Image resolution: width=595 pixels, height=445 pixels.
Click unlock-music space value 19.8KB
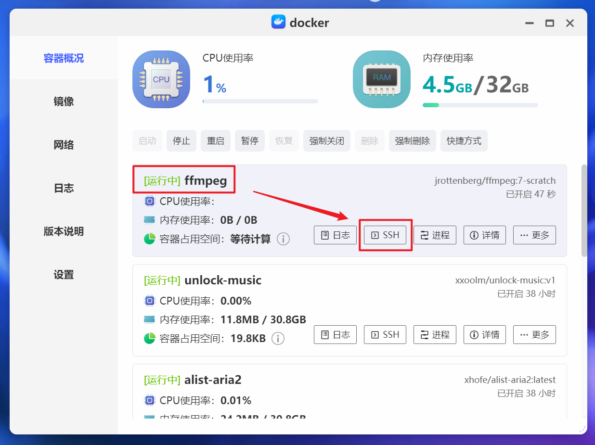click(248, 338)
